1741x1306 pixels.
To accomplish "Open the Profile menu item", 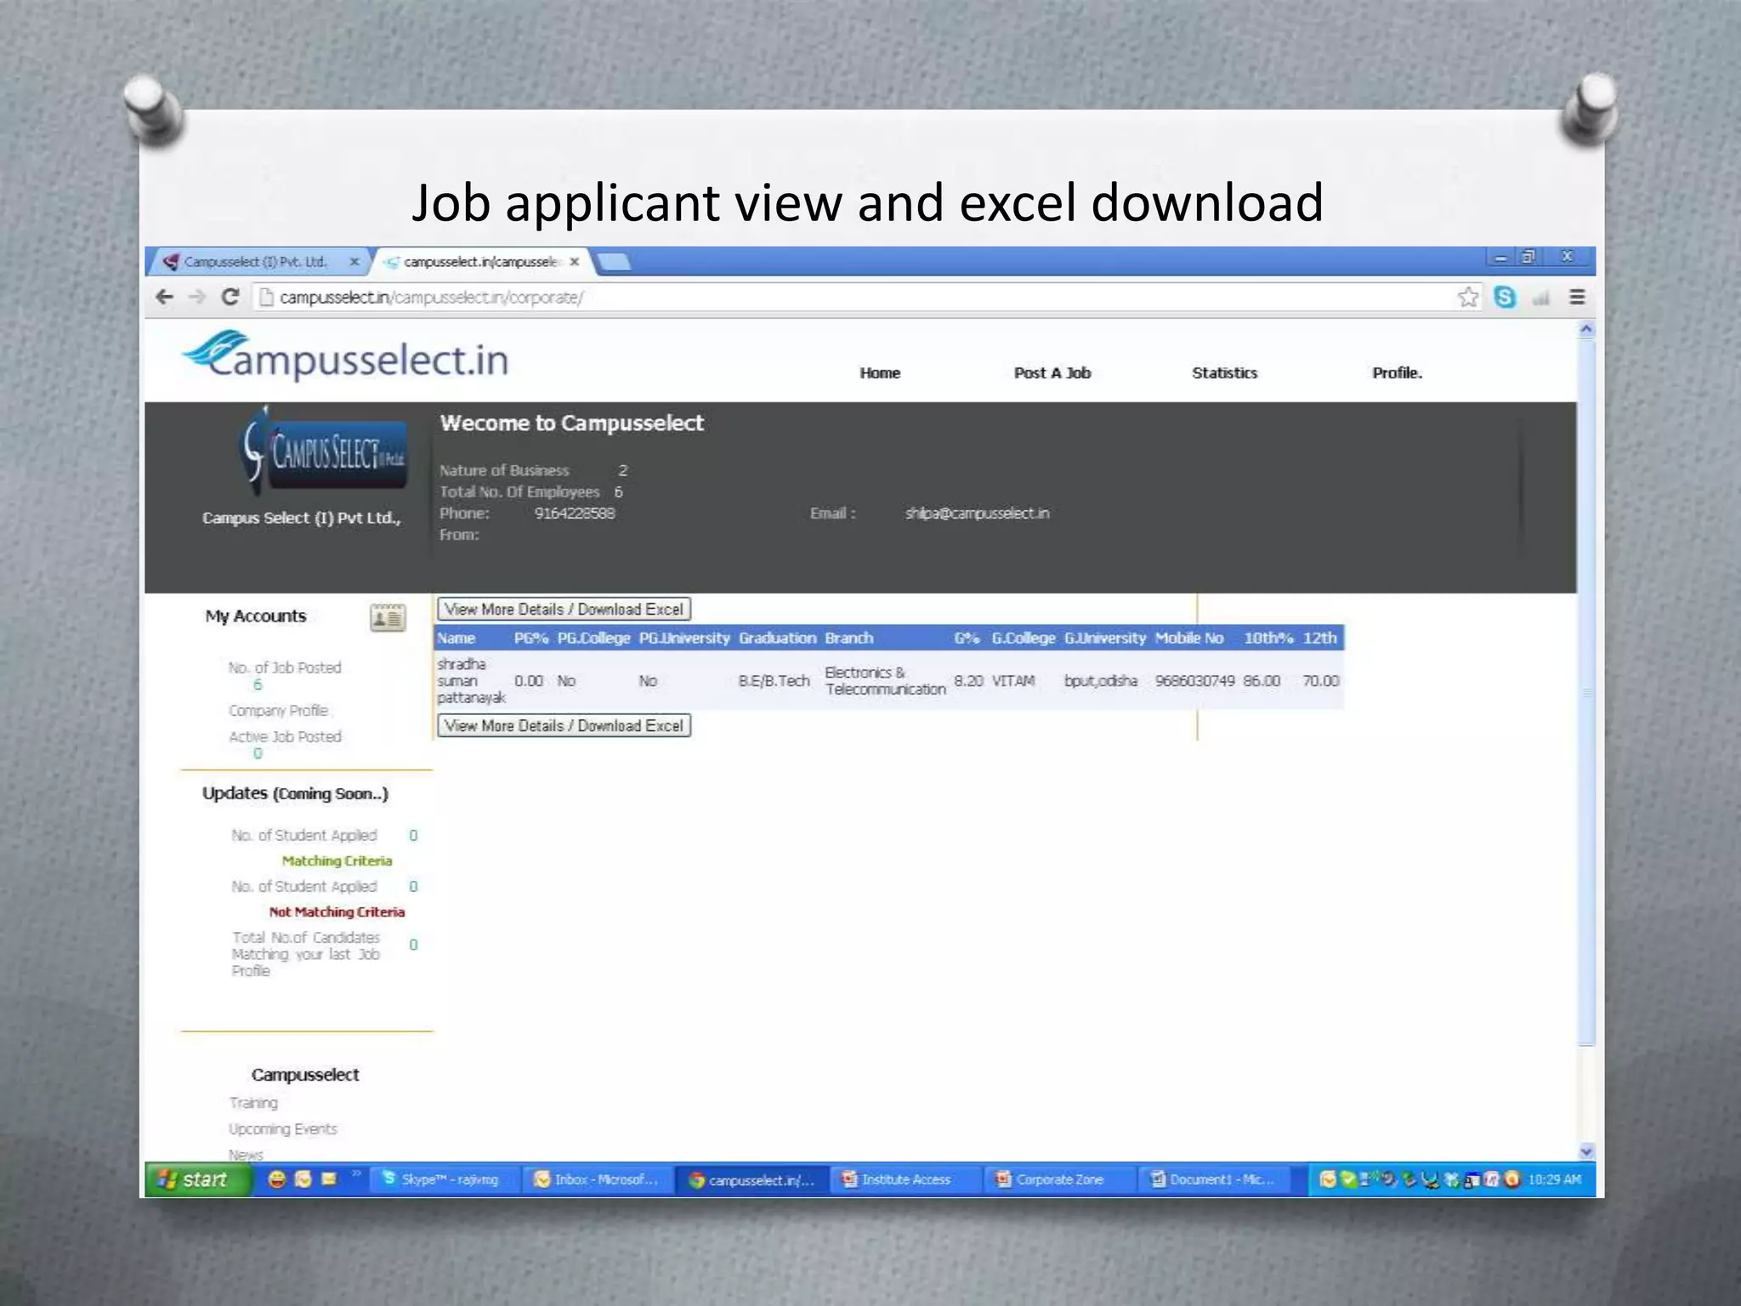I will [1397, 372].
